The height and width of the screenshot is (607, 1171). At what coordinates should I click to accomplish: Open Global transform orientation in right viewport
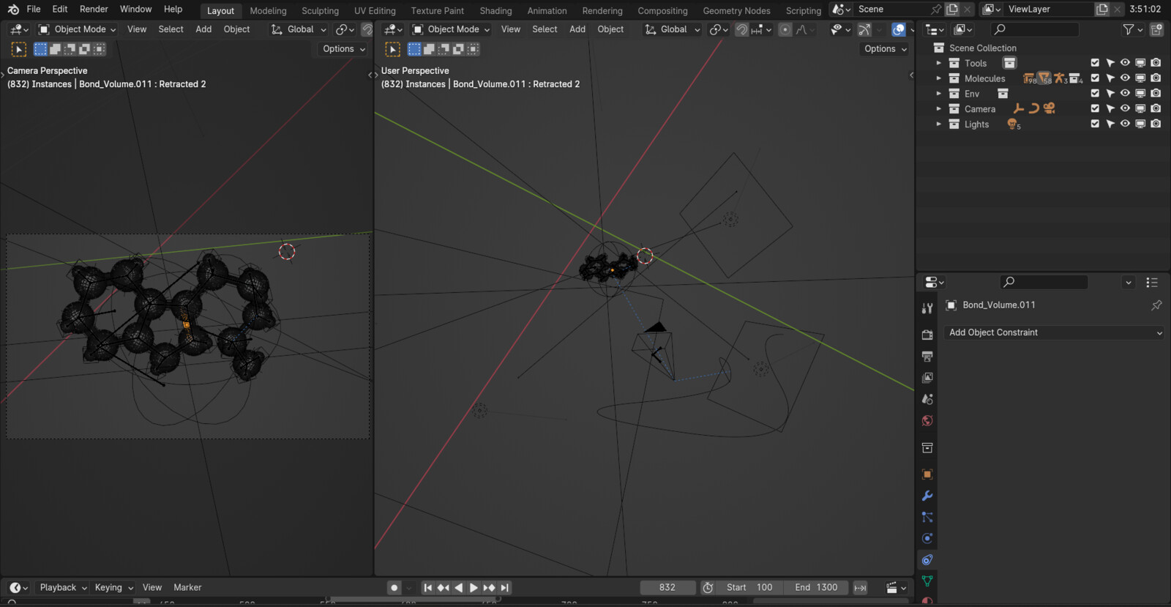(672, 29)
